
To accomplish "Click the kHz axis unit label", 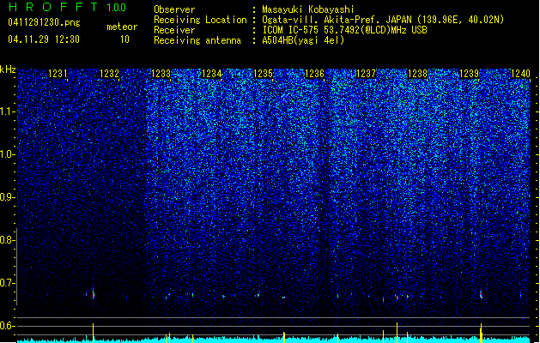I will pyautogui.click(x=8, y=69).
